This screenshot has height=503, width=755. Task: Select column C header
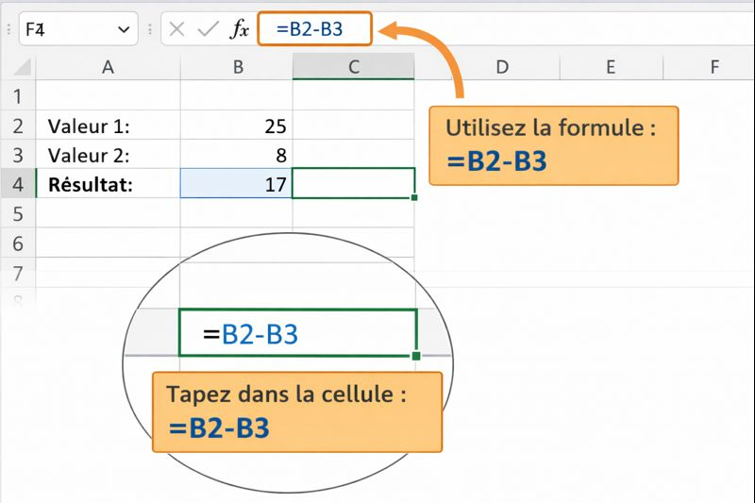click(353, 66)
